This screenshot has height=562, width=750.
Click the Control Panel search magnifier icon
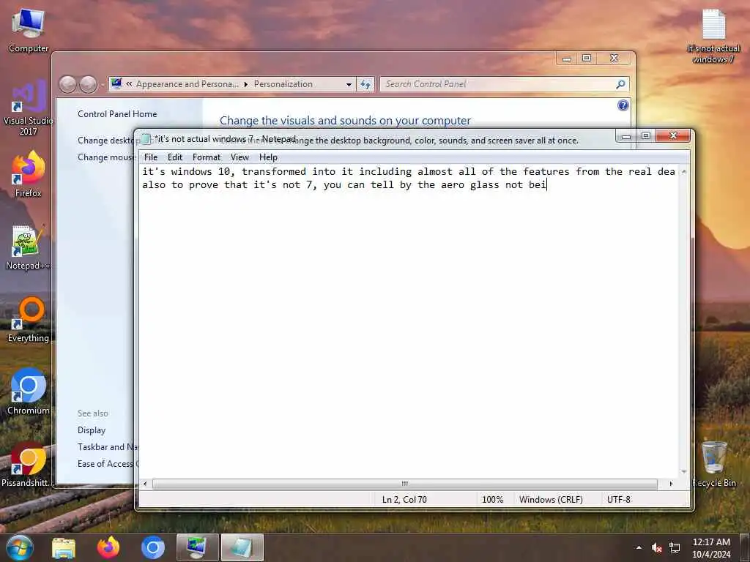click(620, 85)
